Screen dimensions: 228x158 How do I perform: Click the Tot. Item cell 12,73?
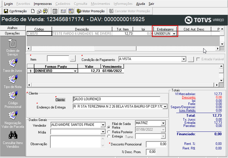coord(122,34)
